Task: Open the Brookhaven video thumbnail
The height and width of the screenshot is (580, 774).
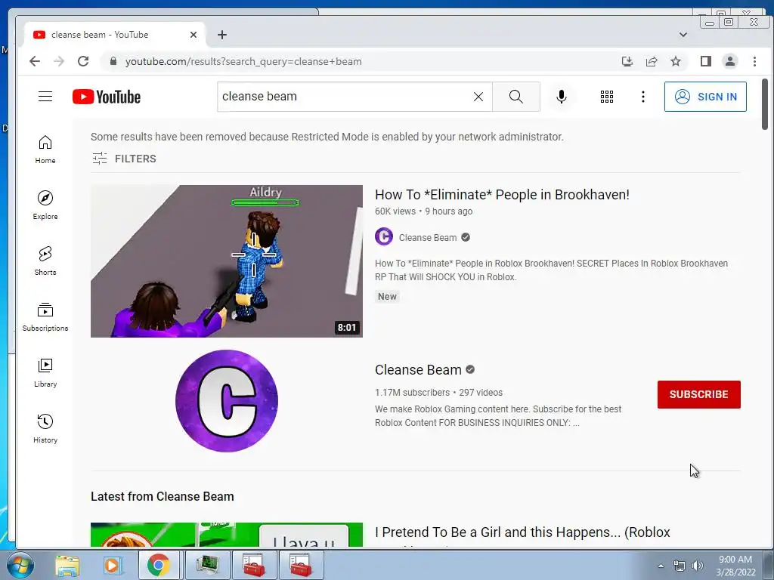Action: tap(227, 261)
